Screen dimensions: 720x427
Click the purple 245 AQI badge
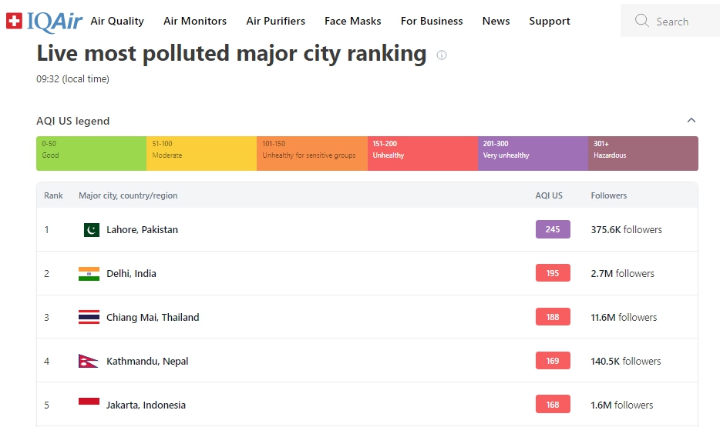553,229
